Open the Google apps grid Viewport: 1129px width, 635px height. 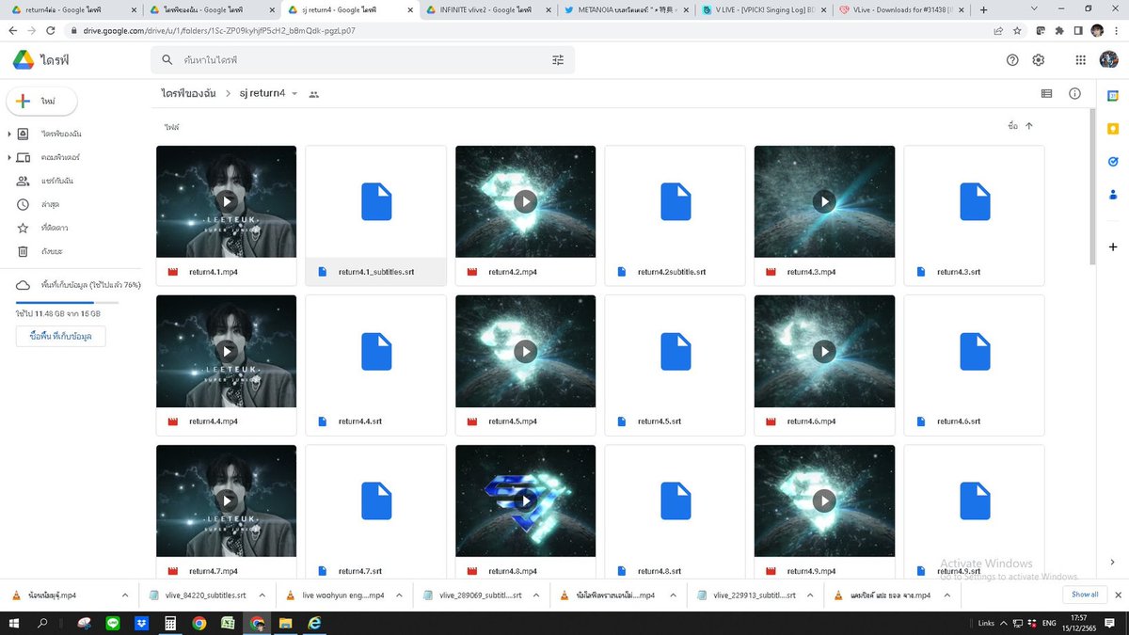[x=1080, y=59]
